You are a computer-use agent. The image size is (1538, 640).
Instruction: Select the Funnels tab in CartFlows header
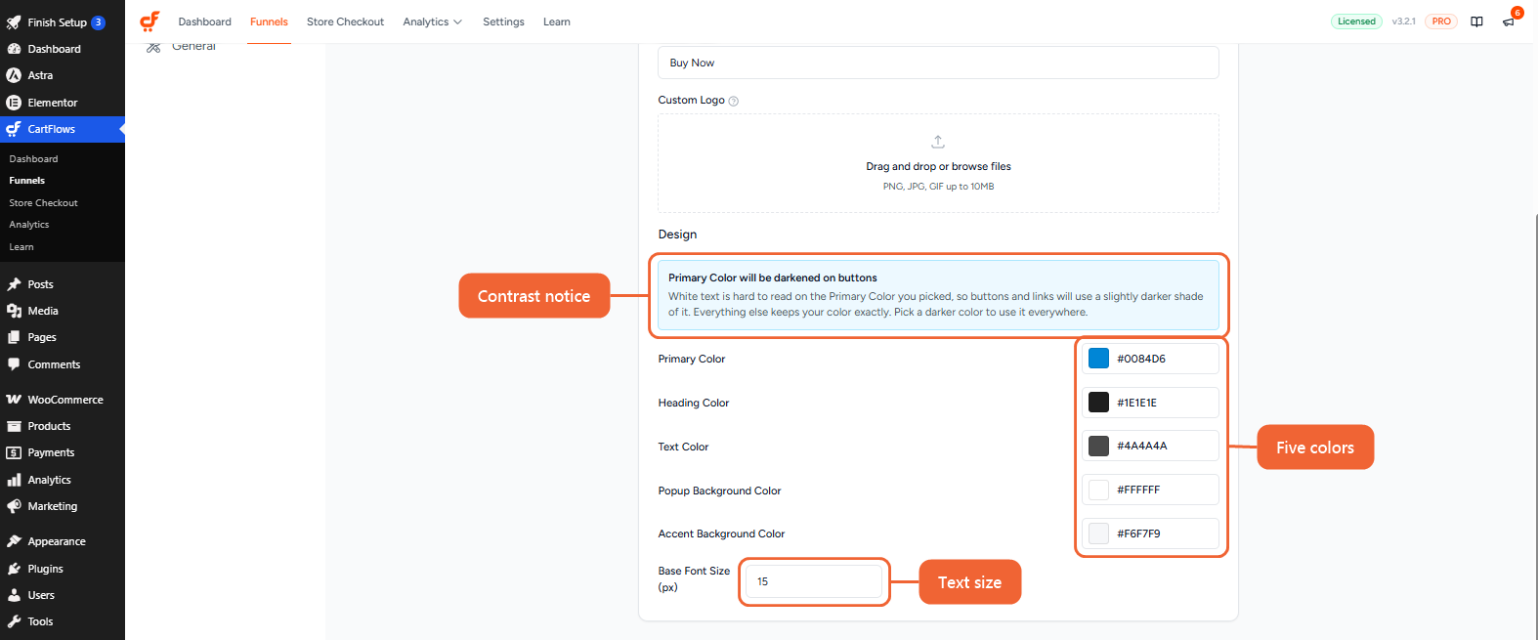(x=269, y=21)
